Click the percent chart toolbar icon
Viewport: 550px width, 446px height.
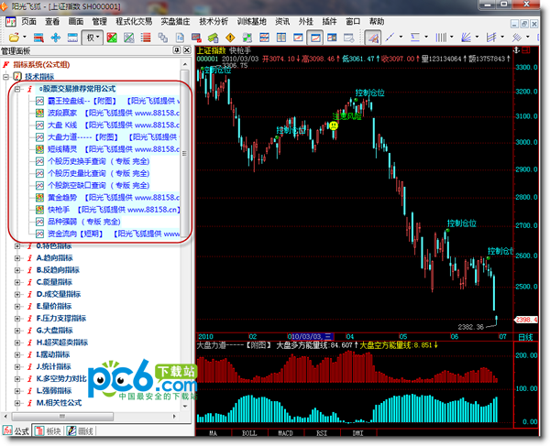coord(128,38)
